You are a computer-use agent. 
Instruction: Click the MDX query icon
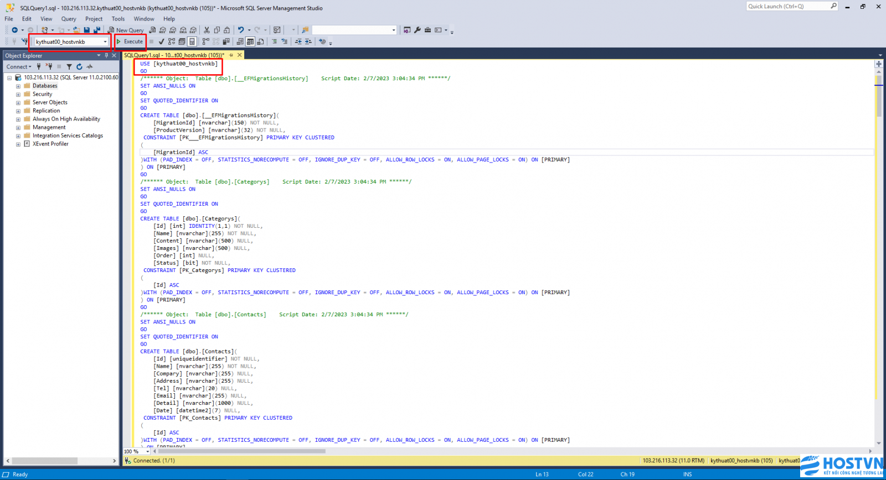tap(162, 30)
